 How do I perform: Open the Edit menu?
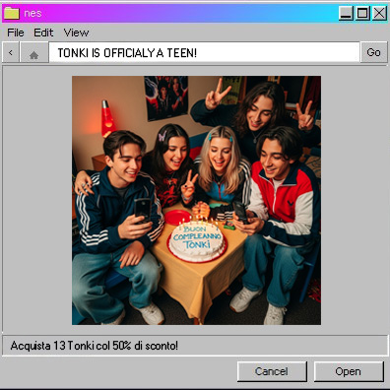point(43,32)
